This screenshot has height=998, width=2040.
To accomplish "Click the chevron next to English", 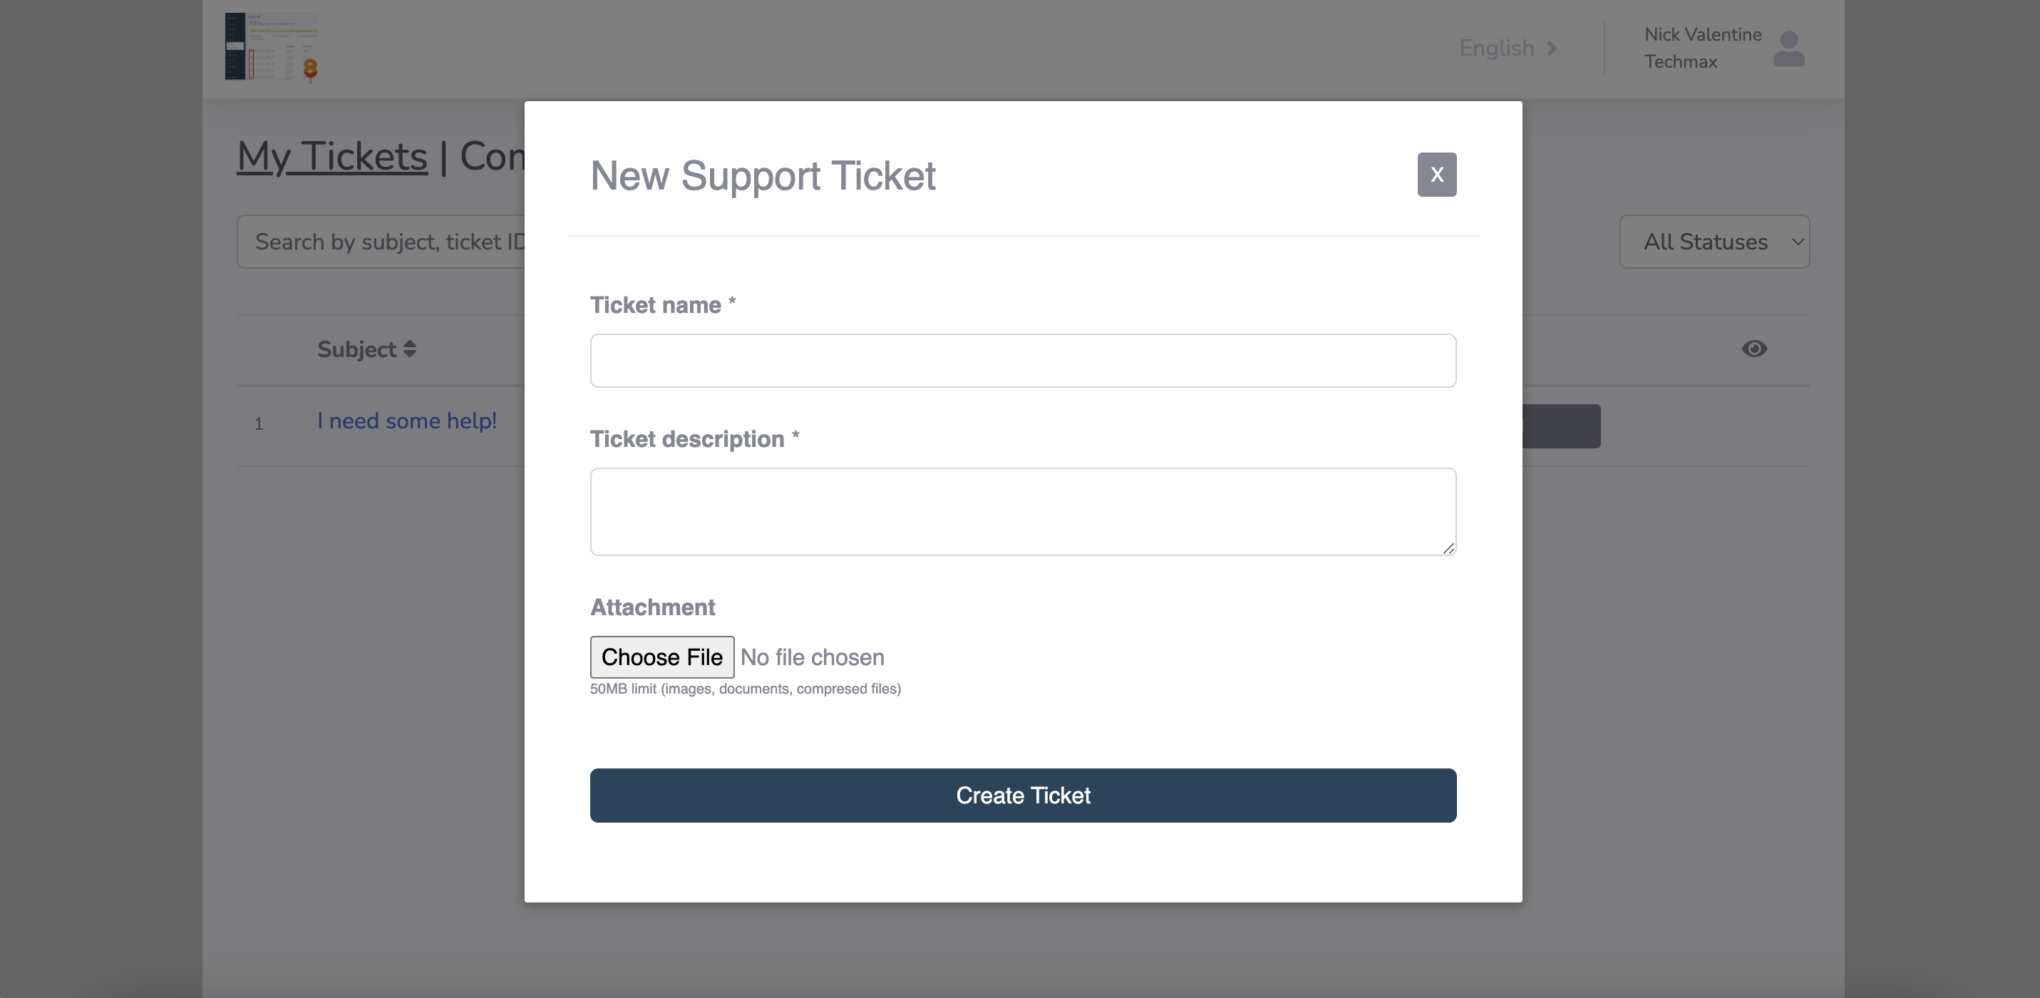I will click(1552, 48).
